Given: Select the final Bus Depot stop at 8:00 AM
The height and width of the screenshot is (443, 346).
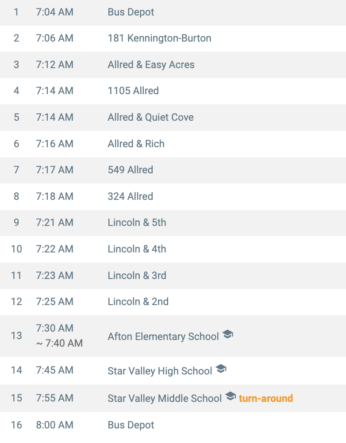Looking at the screenshot, I should tap(131, 425).
